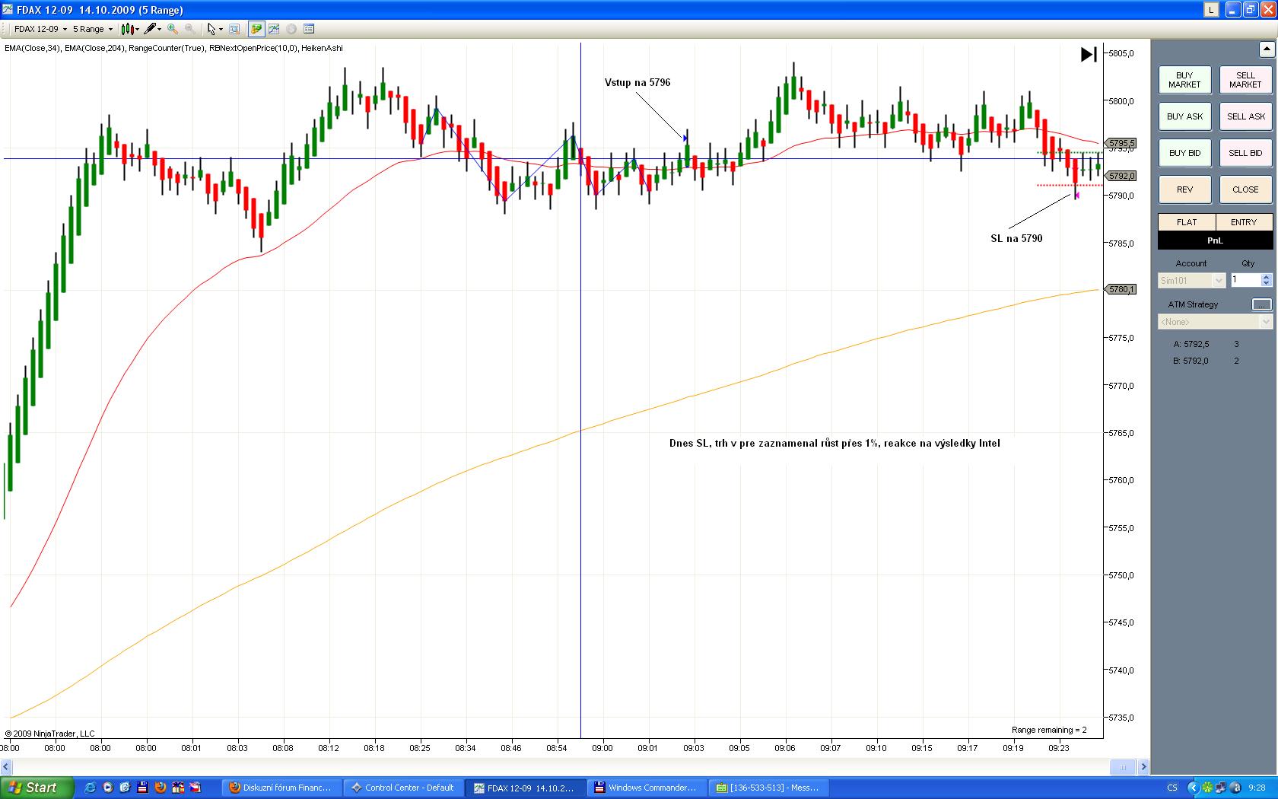
Task: Click the SELL BID button
Action: pyautogui.click(x=1245, y=153)
